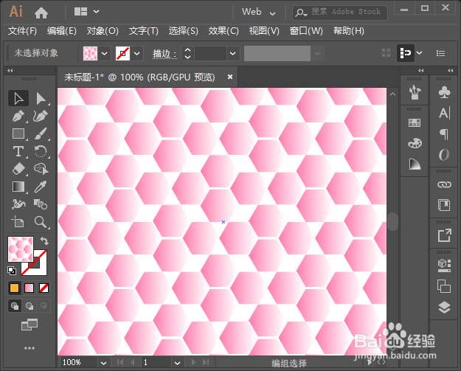Image resolution: width=461 pixels, height=371 pixels.
Task: Expand control bar stroke swatch dropdown
Action: 136,54
